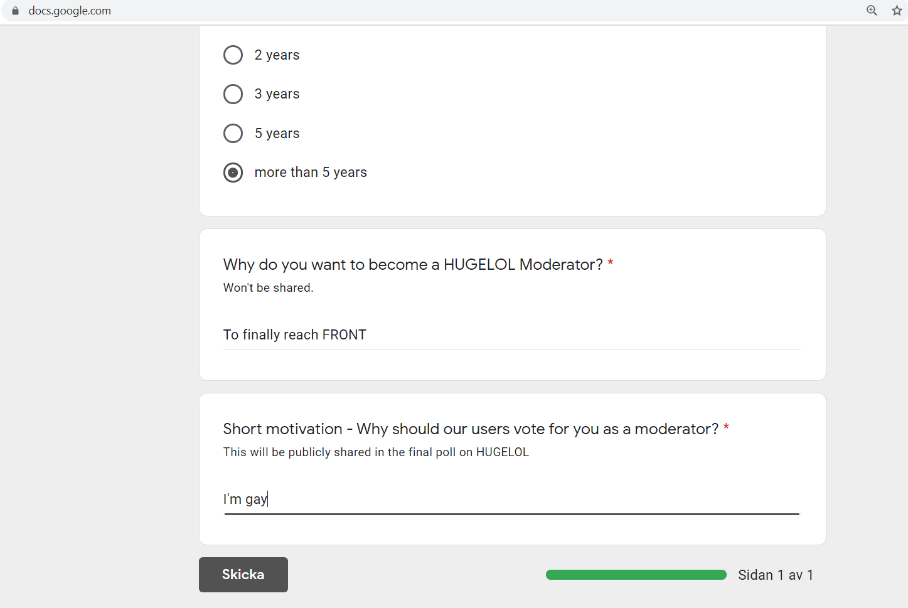908x608 pixels.
Task: Pick the more than 5 years option
Action: 233,173
